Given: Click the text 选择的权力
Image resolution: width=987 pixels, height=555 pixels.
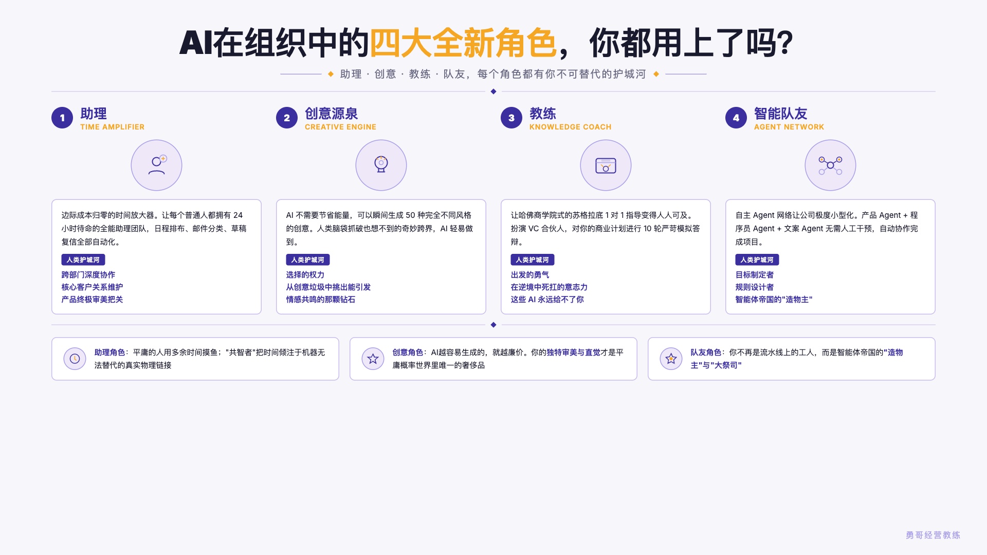Looking at the screenshot, I should (x=305, y=275).
